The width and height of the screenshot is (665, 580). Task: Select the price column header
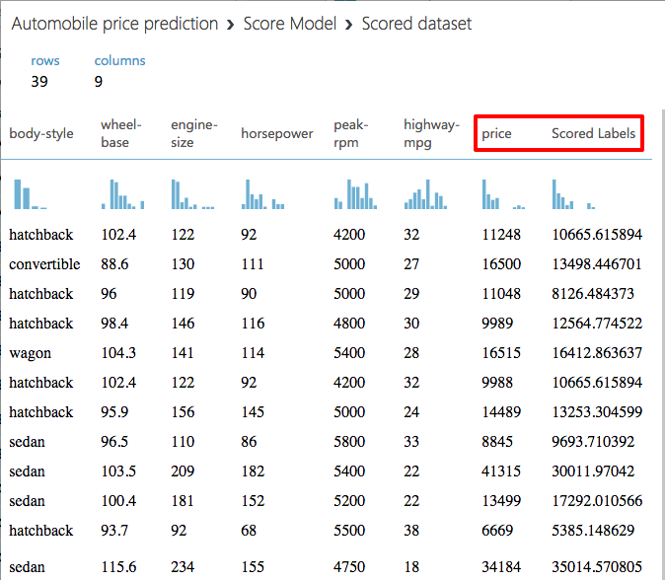click(496, 133)
